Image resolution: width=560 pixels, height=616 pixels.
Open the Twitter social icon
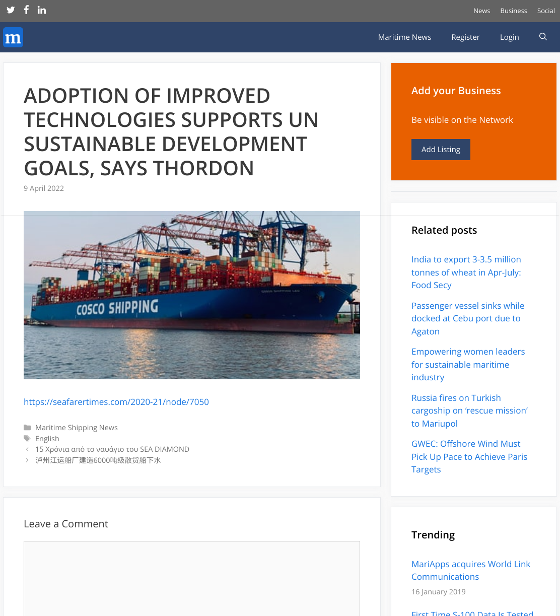pos(11,10)
